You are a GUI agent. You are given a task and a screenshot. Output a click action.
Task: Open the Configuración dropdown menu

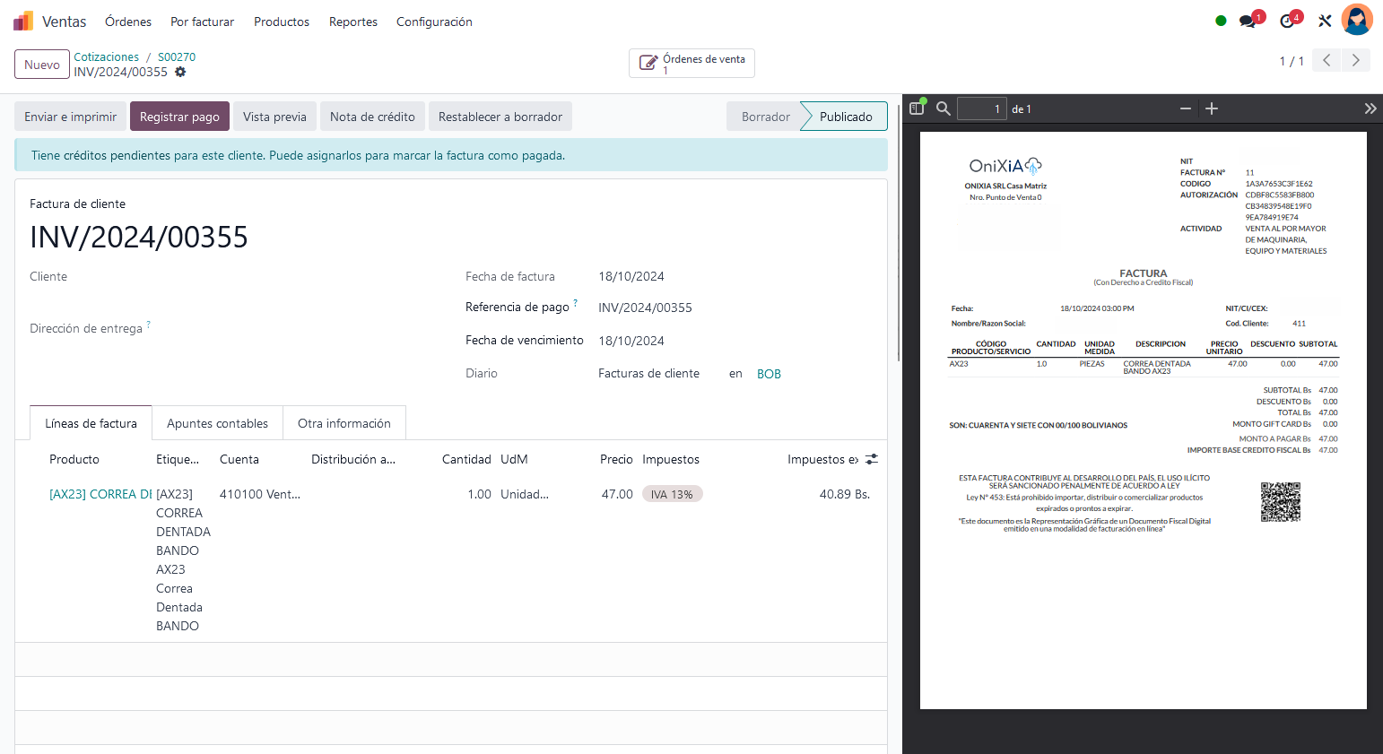pyautogui.click(x=434, y=22)
